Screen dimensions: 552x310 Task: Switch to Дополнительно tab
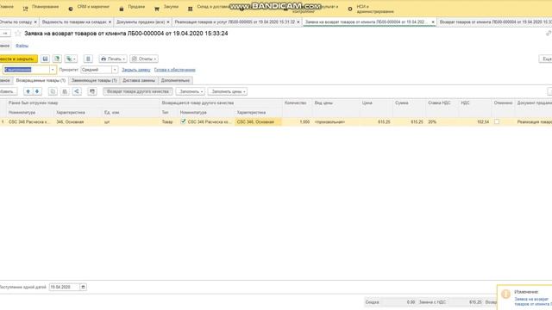tap(175, 80)
